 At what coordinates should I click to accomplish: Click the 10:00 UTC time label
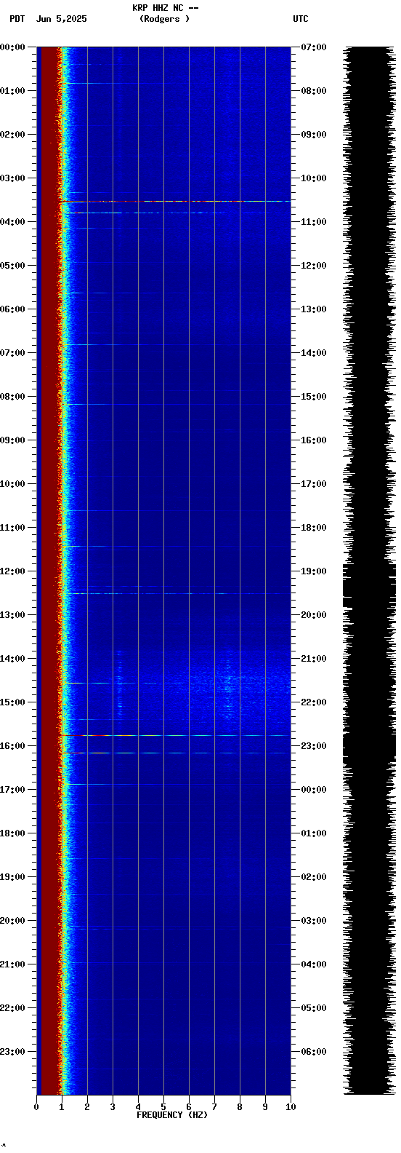pos(314,178)
